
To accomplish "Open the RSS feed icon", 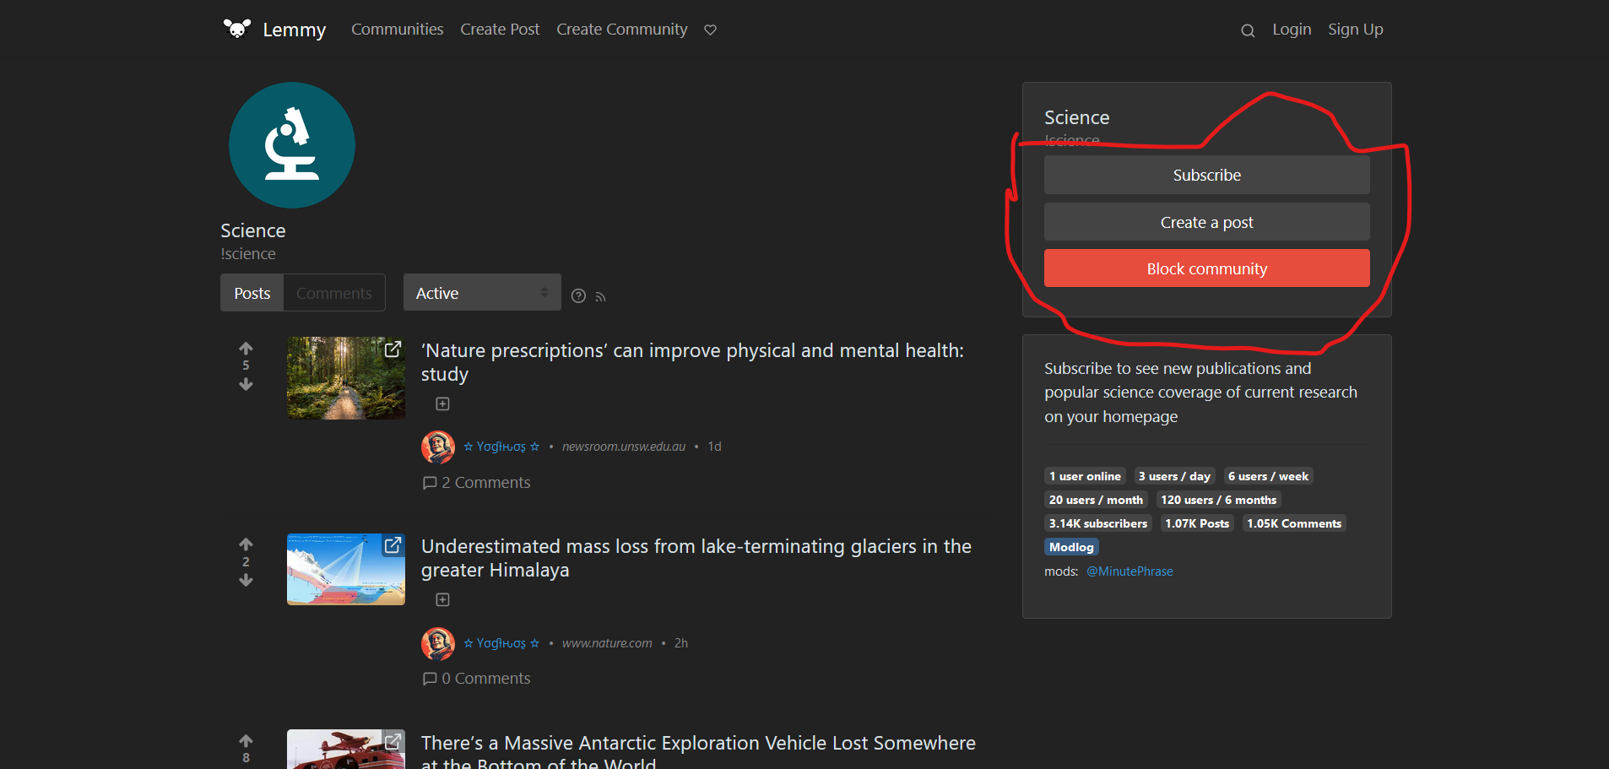I will tap(600, 295).
